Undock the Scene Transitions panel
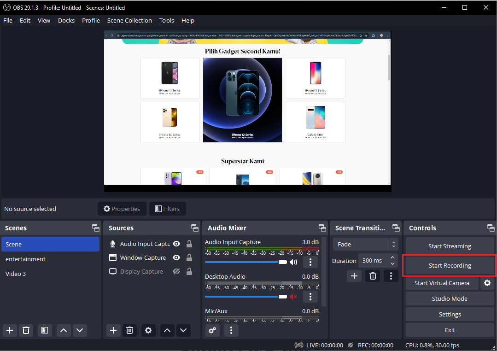The image size is (497, 351). pos(396,228)
